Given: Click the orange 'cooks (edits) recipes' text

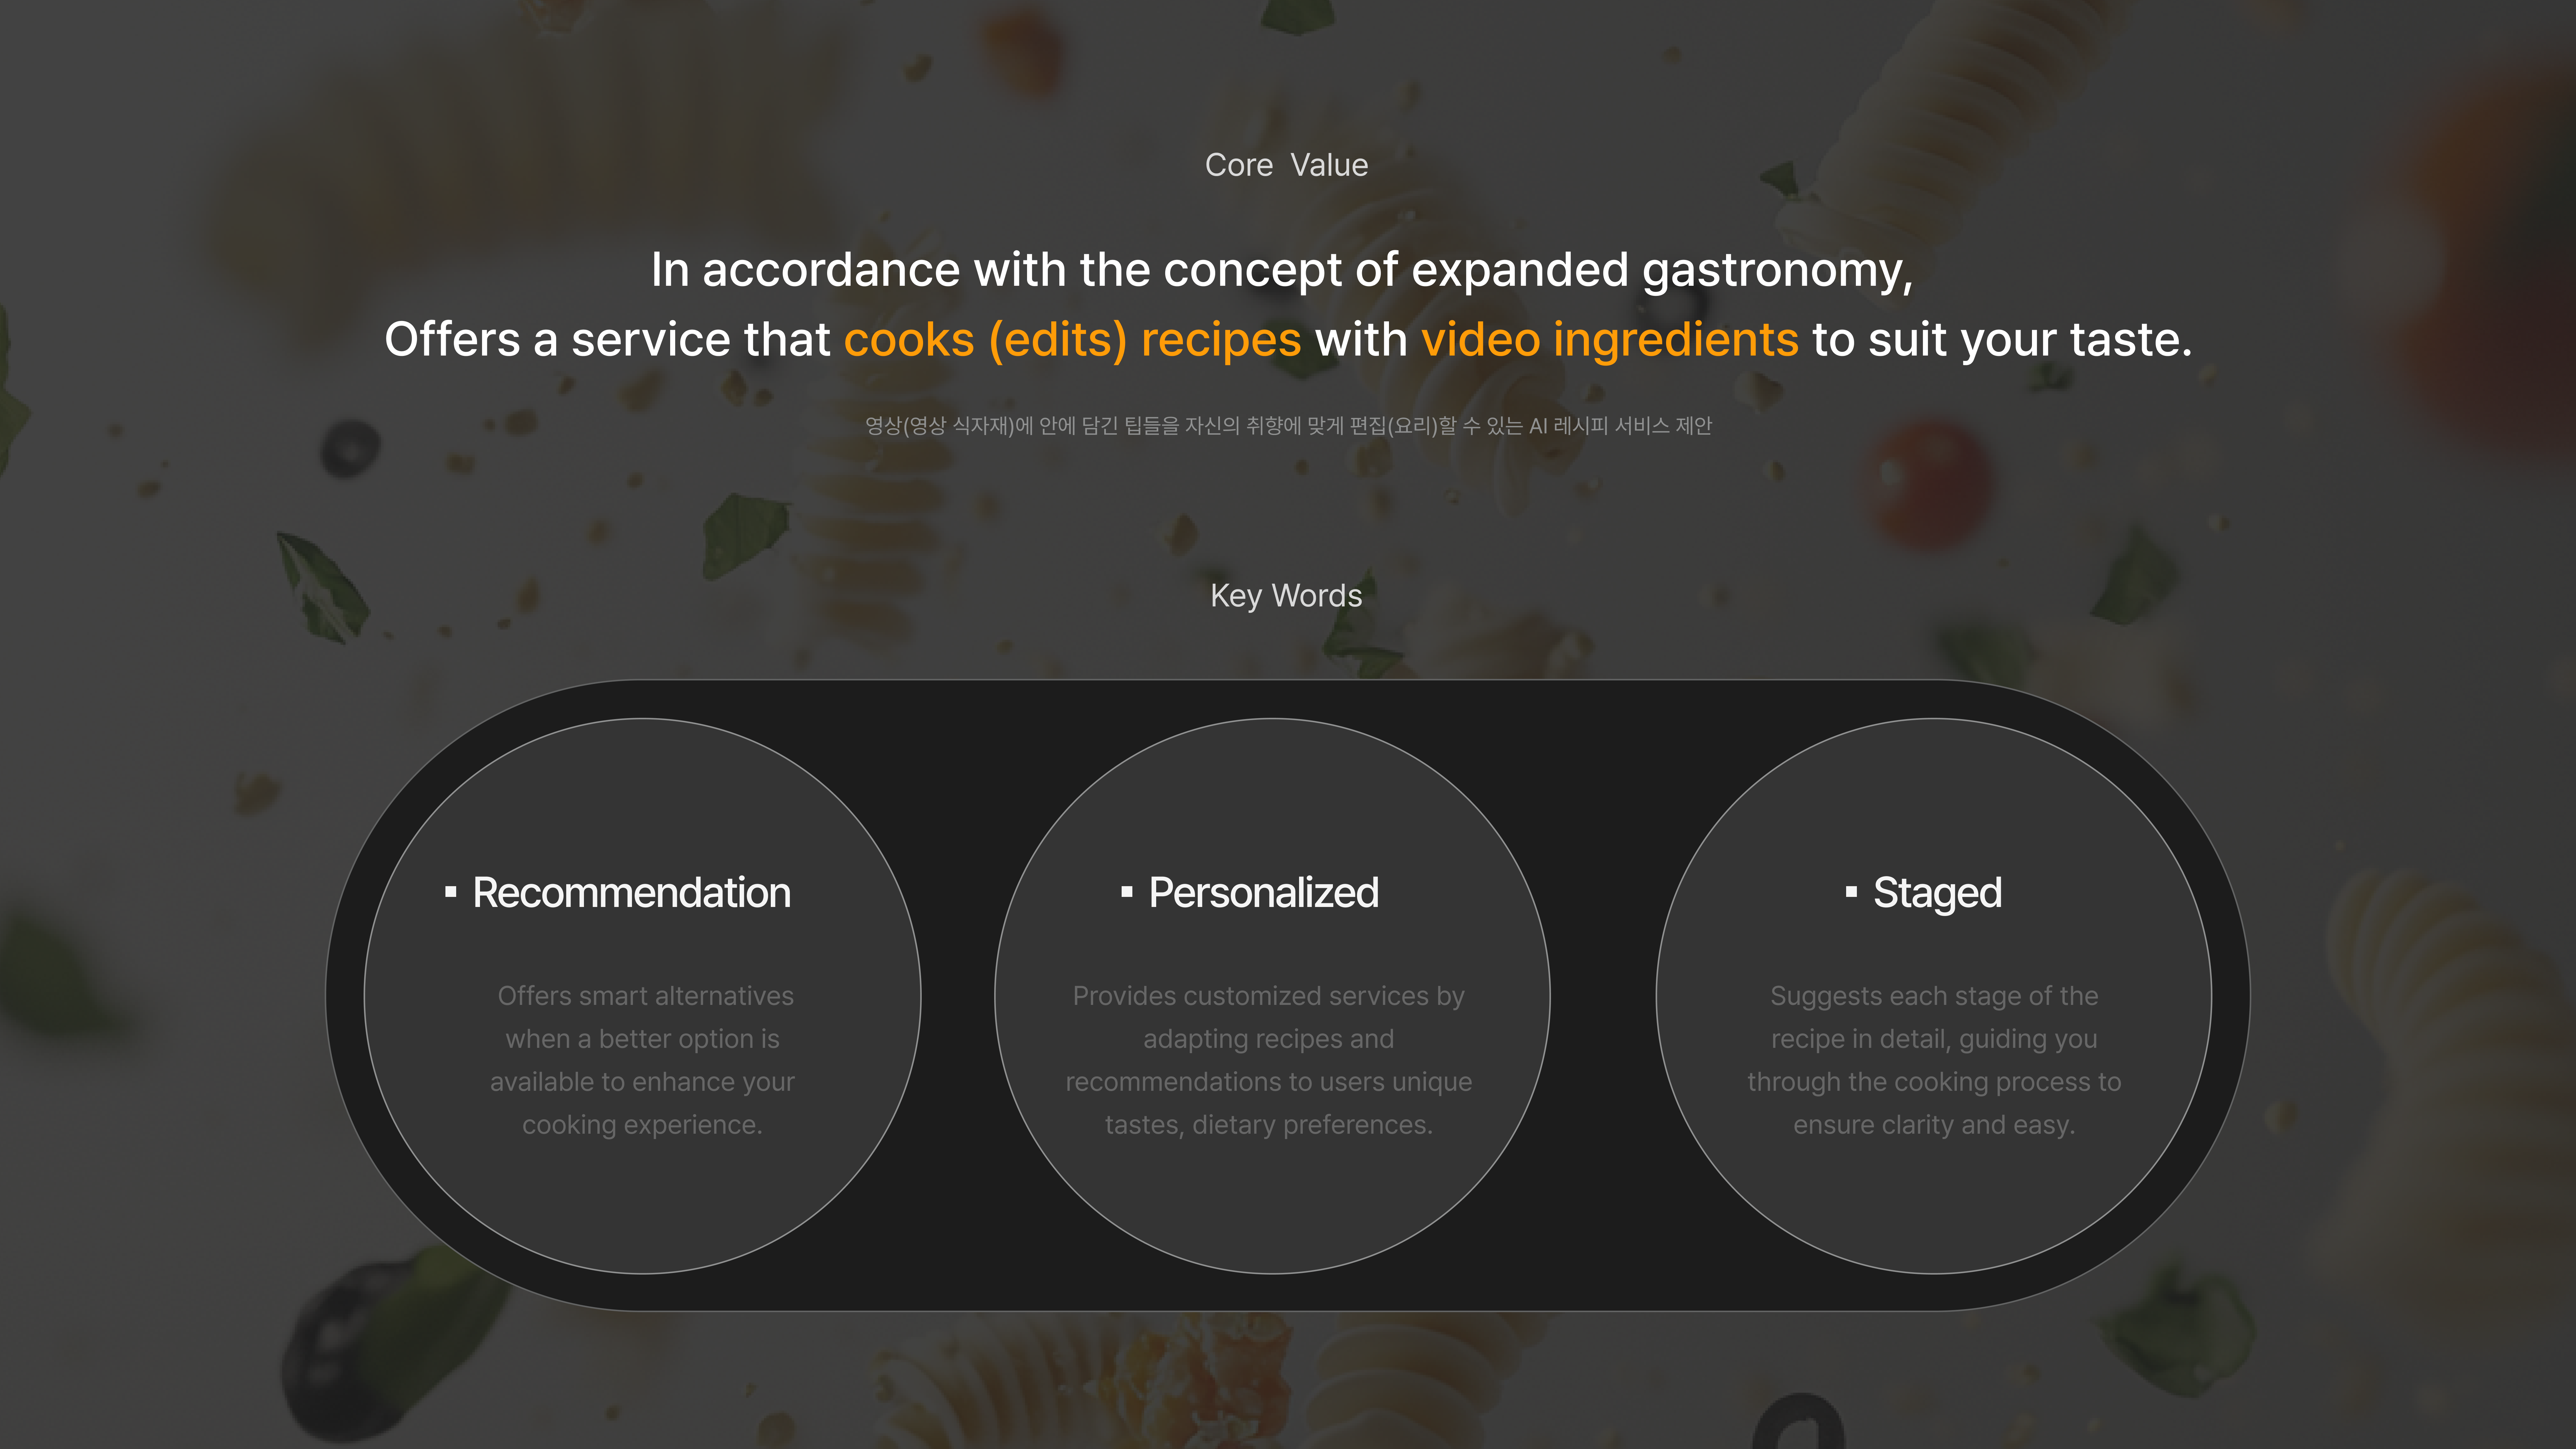Looking at the screenshot, I should pos(1072,340).
